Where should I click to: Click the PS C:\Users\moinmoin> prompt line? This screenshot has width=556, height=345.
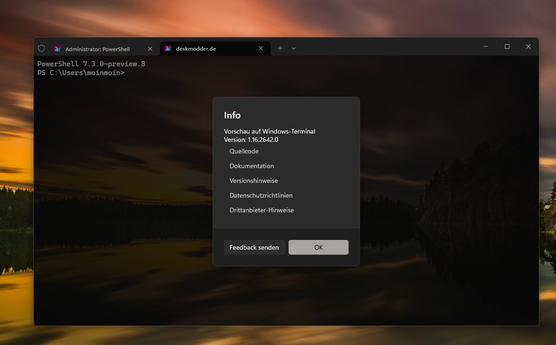(x=81, y=73)
